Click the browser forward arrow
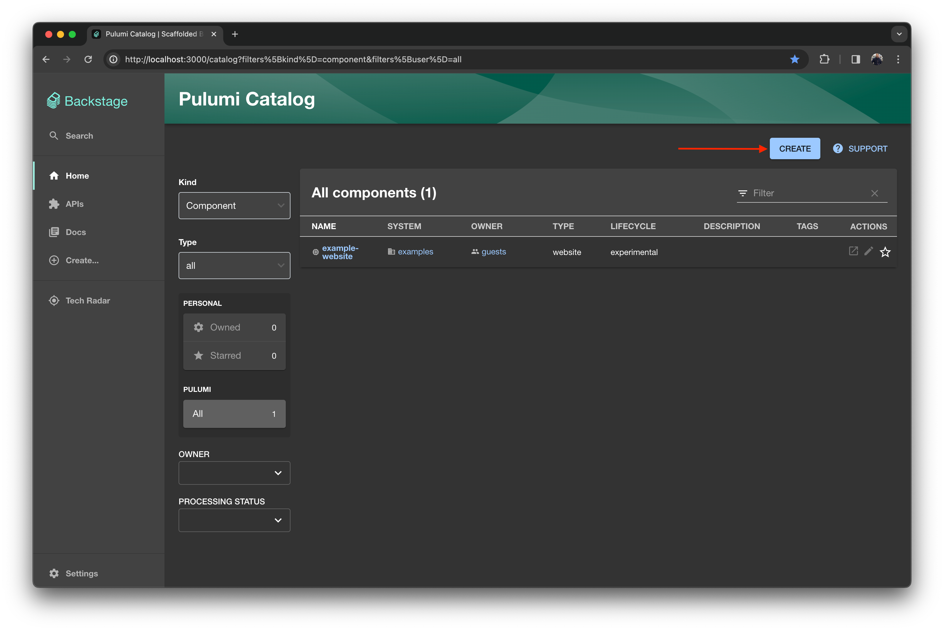The width and height of the screenshot is (944, 631). coord(67,60)
